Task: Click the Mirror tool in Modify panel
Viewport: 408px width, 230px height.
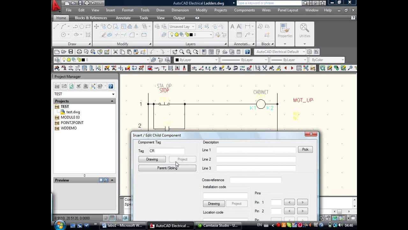Action: [136, 27]
